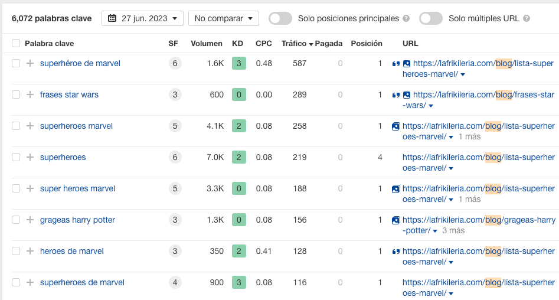Click KD badge 3 in superhéroe de marvel row

click(239, 64)
